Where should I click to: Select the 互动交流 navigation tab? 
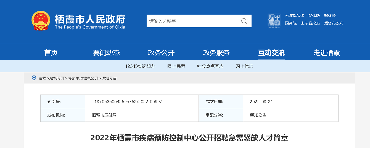coord(271,53)
